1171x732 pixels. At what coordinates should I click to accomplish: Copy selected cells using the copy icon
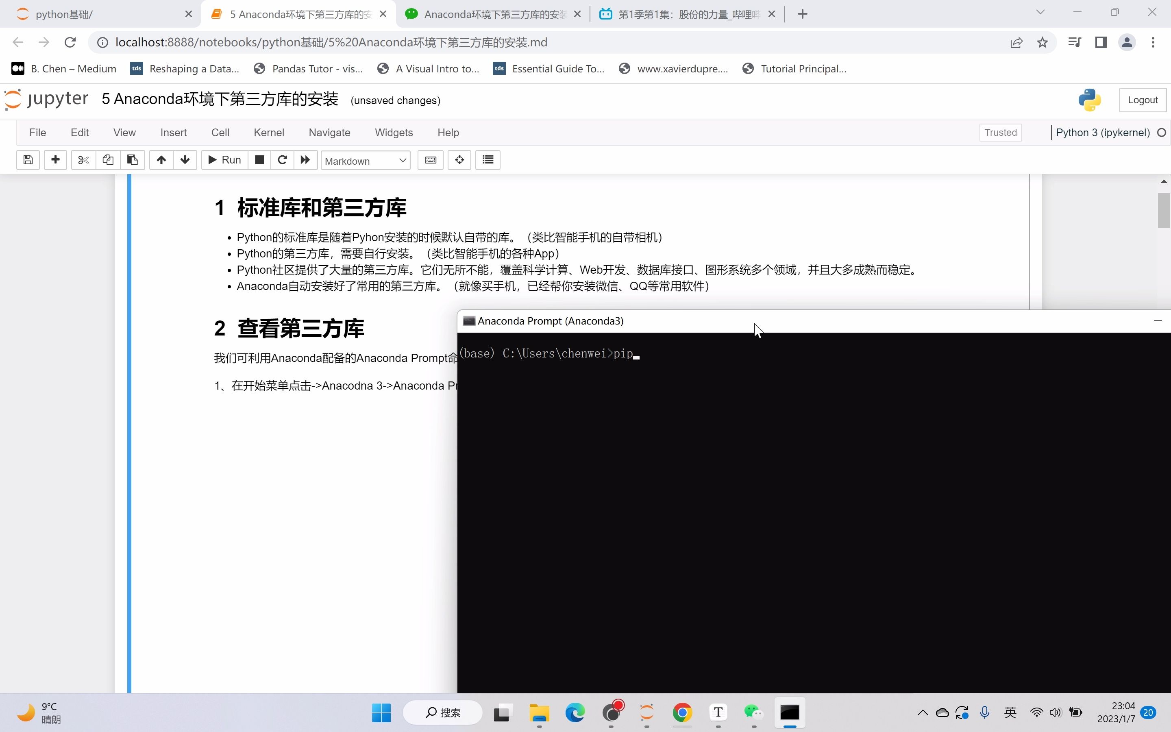[x=107, y=160]
